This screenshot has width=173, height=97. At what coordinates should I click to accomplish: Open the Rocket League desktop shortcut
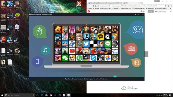click(10, 5)
